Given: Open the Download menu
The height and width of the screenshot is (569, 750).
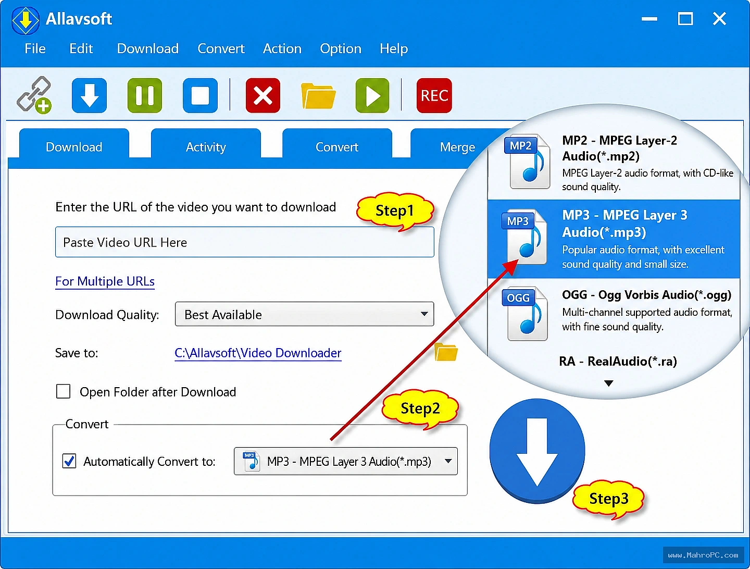Looking at the screenshot, I should point(148,48).
